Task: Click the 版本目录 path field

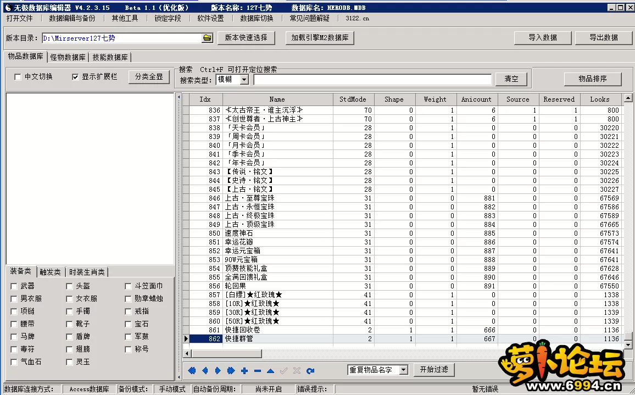Action: point(122,38)
